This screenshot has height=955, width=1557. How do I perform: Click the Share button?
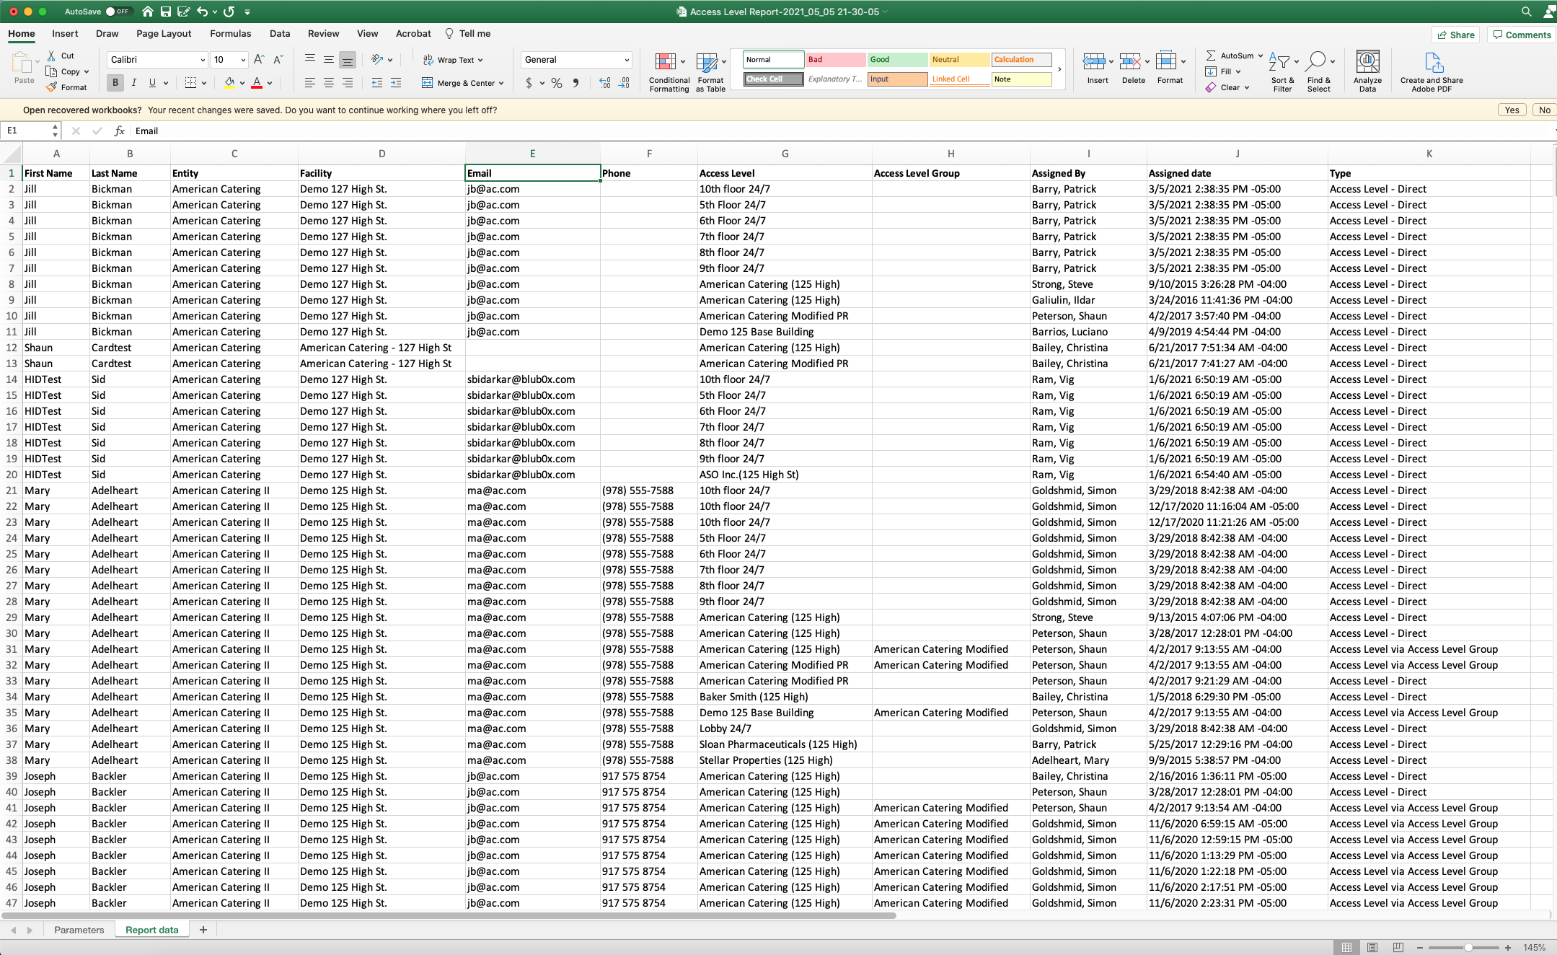point(1455,34)
